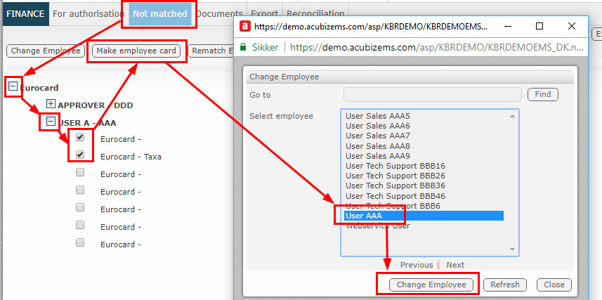602x300 pixels.
Task: Click the green padlock Sikker icon
Action: (242, 47)
